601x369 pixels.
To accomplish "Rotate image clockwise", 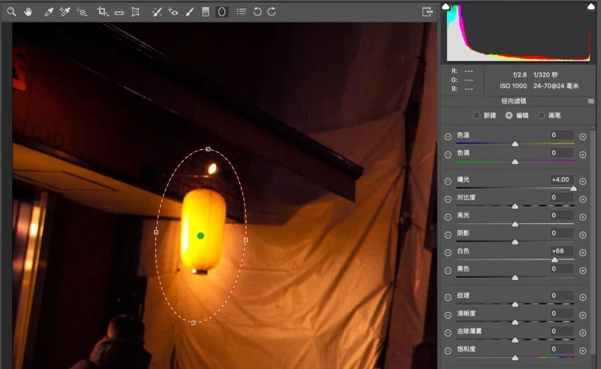I will 272,12.
